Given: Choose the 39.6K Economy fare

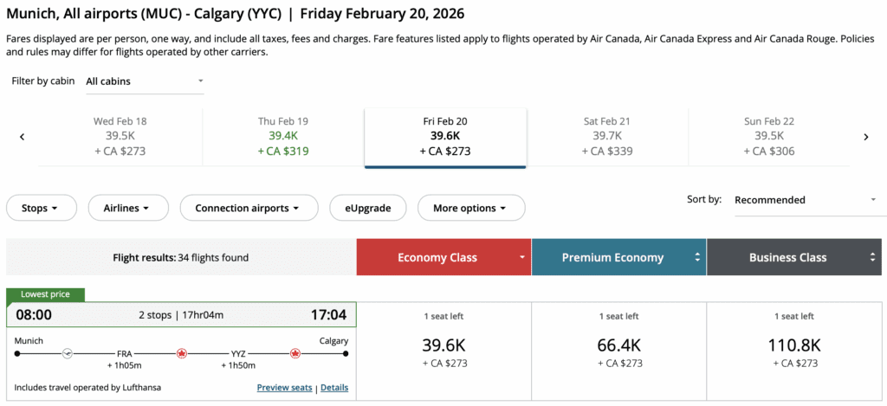Looking at the screenshot, I should coord(443,351).
